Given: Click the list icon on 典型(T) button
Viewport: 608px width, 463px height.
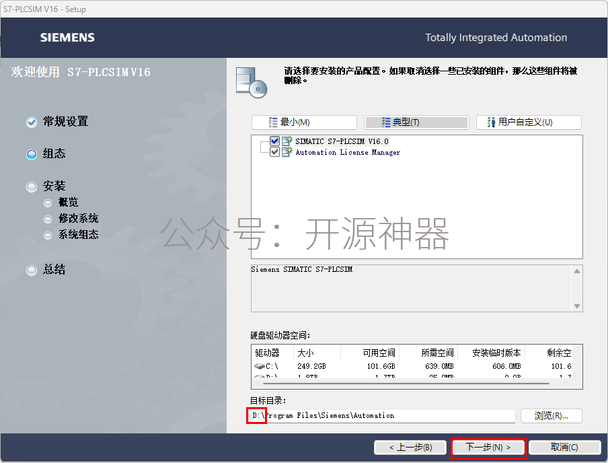Looking at the screenshot, I should click(x=386, y=122).
